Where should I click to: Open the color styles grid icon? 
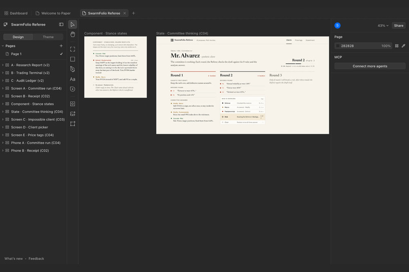pos(397,46)
